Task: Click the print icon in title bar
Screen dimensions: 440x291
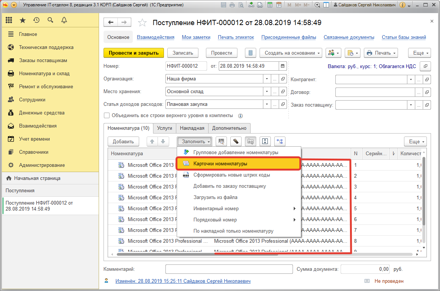Action: click(x=232, y=5)
